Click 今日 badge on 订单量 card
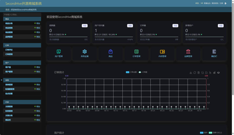 [175, 26]
